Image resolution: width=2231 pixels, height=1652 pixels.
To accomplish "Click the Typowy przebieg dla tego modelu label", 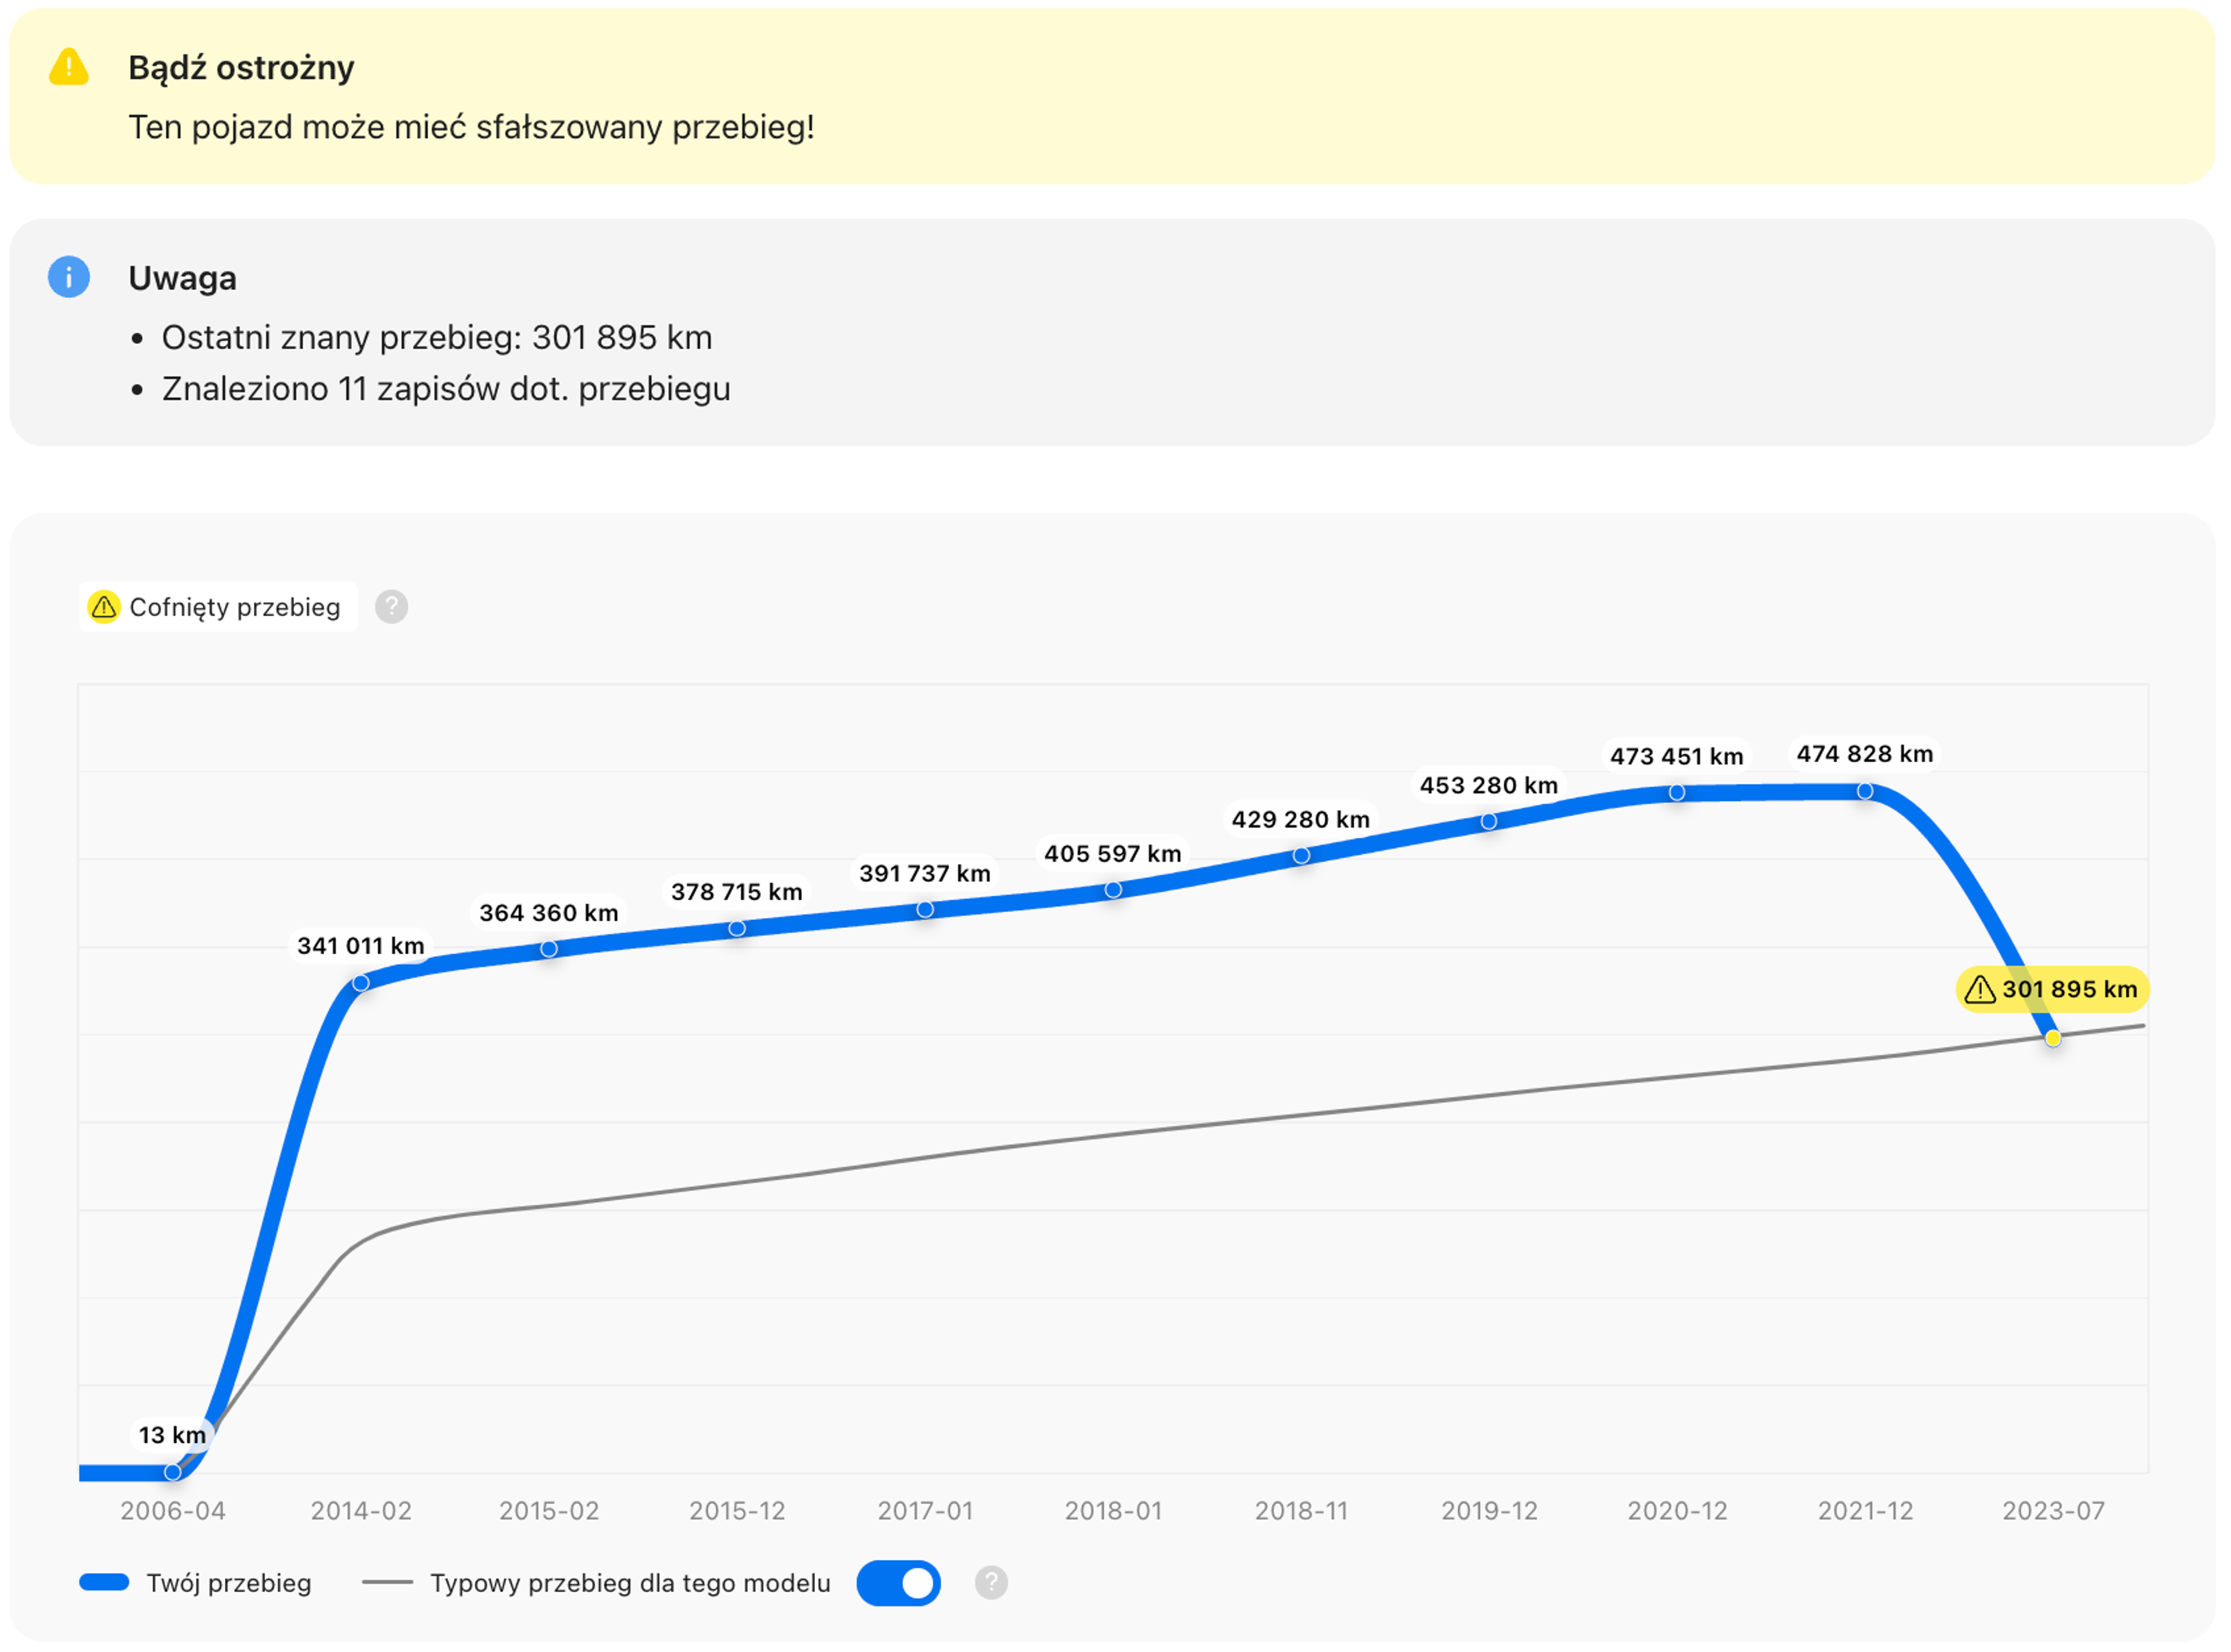I will coord(630,1583).
